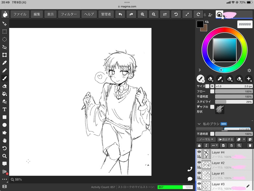Toggle the layer lock button
The height and width of the screenshot is (191, 254).
coord(199,145)
